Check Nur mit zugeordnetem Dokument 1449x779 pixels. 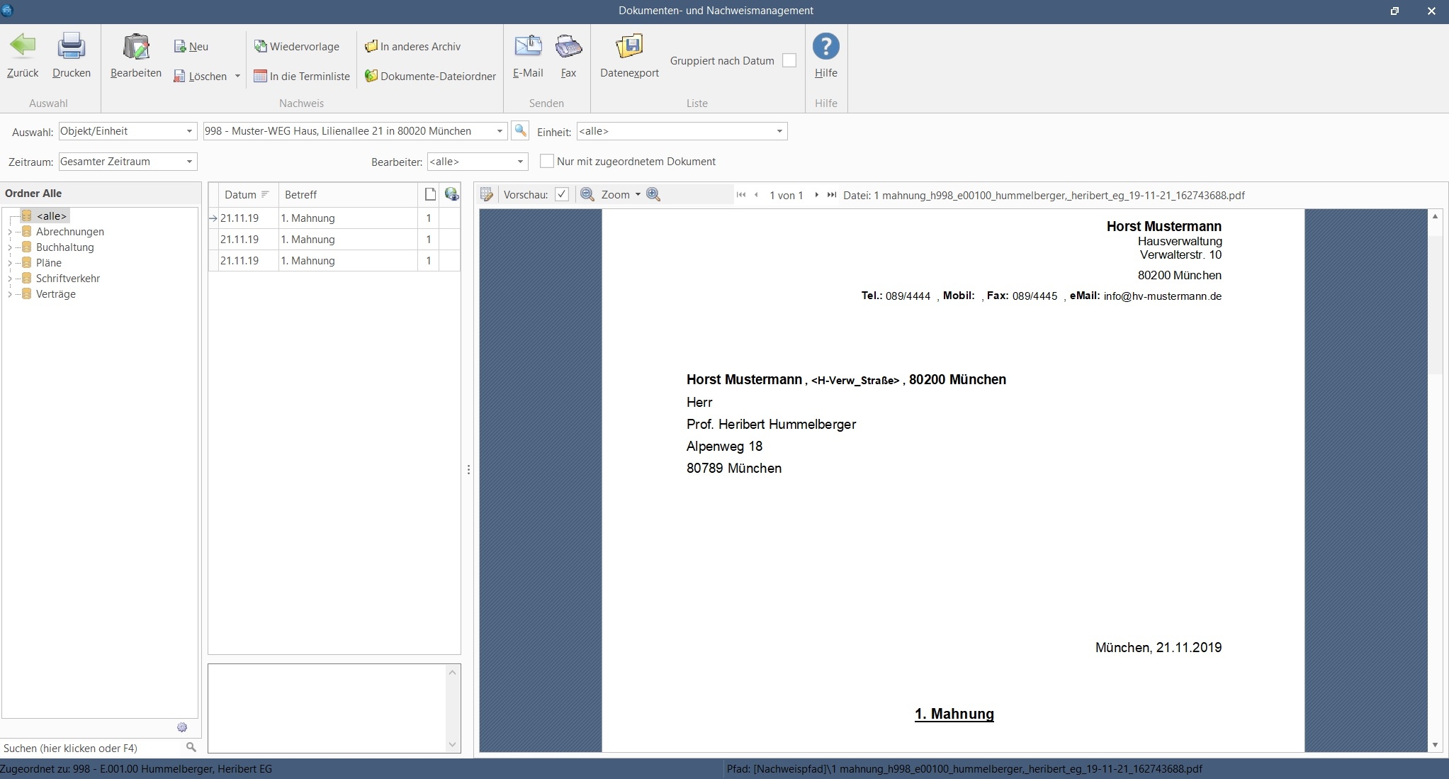pos(546,162)
